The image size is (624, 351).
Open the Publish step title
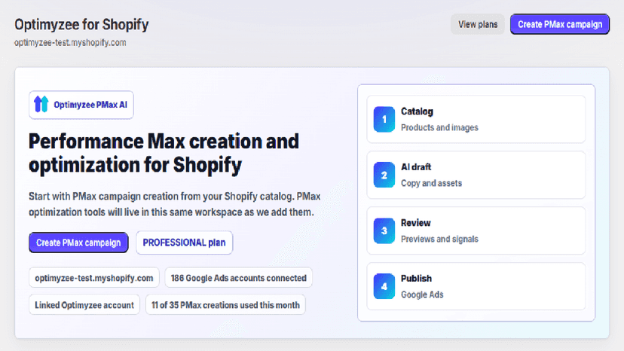point(416,279)
